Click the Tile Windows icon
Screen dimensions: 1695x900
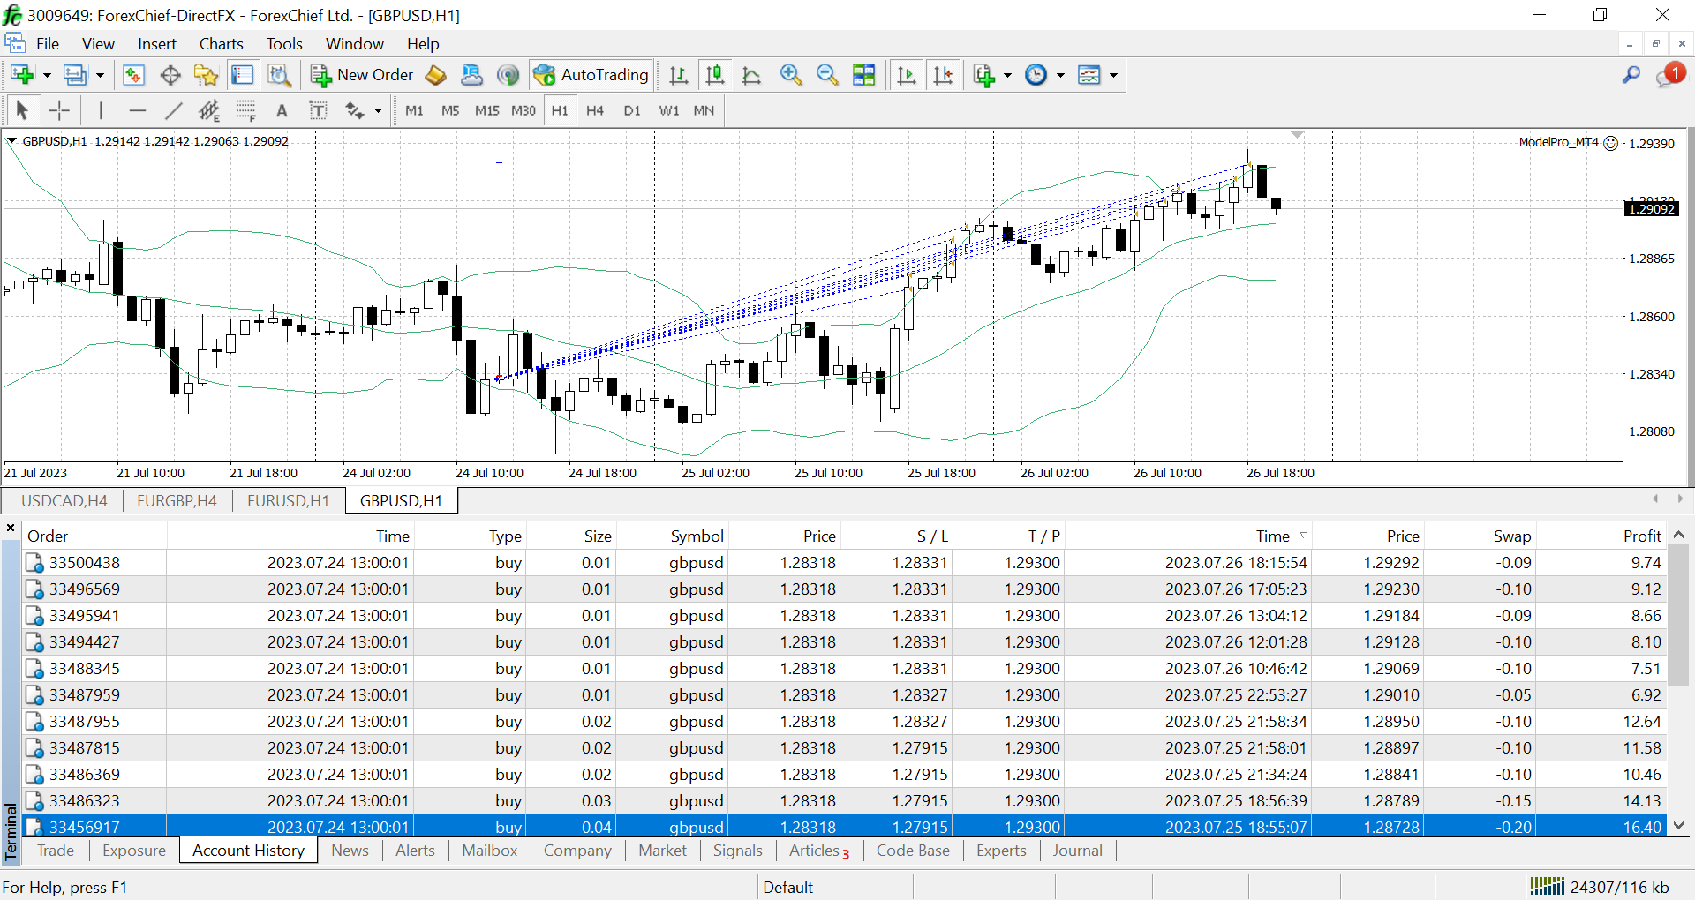864,75
